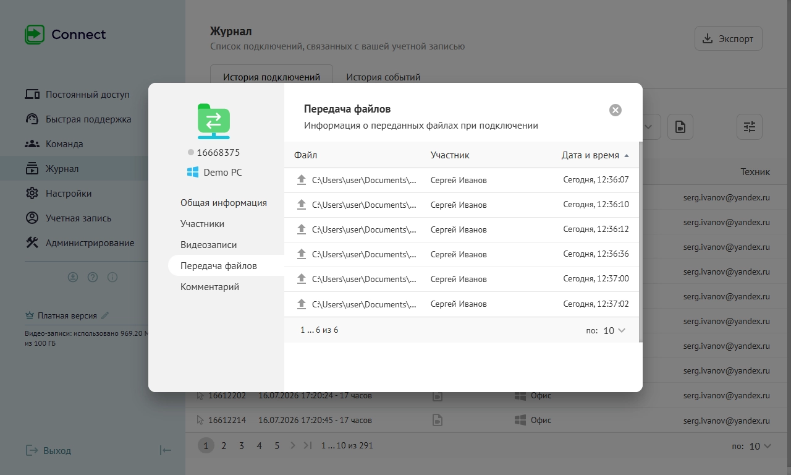Click Сергей Иванов in the 12:36:10 row
Viewport: 791px width, 475px height.
tap(459, 205)
